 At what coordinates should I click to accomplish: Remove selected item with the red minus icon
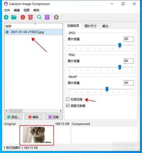point(23,17)
